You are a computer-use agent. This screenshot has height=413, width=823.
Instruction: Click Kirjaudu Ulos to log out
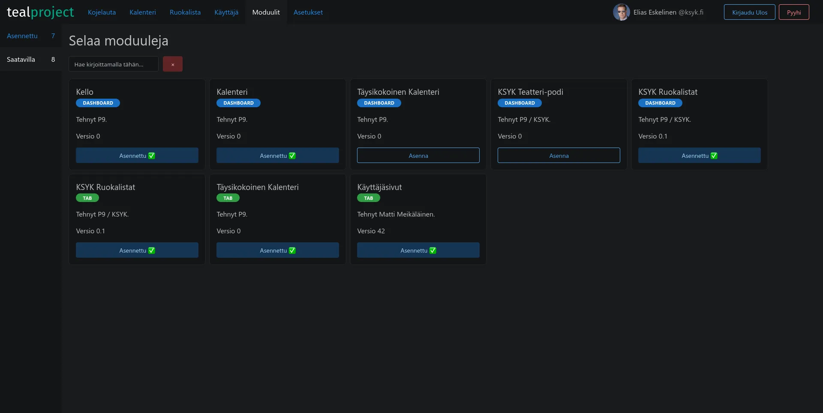[x=749, y=12]
